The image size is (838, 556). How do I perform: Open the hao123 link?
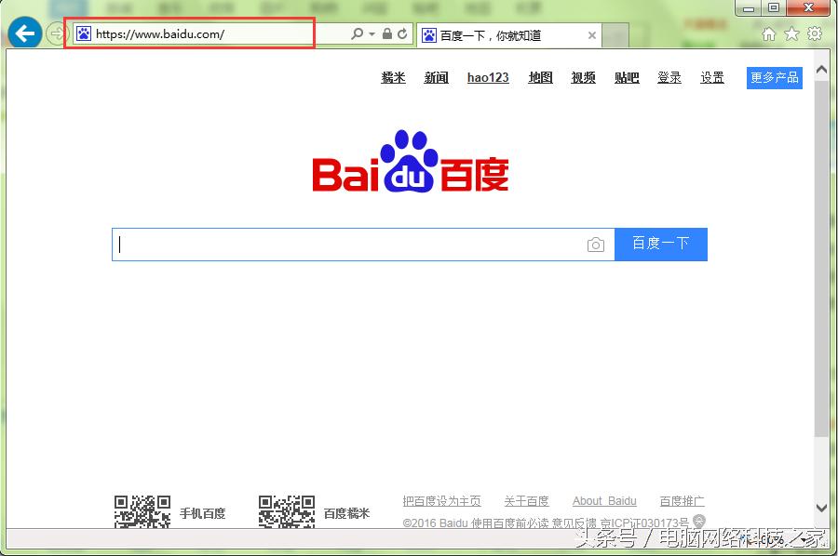488,78
